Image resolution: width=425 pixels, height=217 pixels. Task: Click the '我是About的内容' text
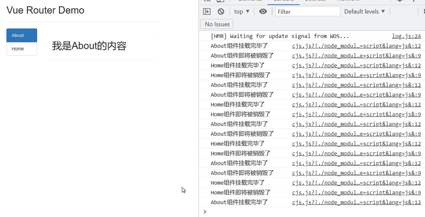click(x=89, y=46)
